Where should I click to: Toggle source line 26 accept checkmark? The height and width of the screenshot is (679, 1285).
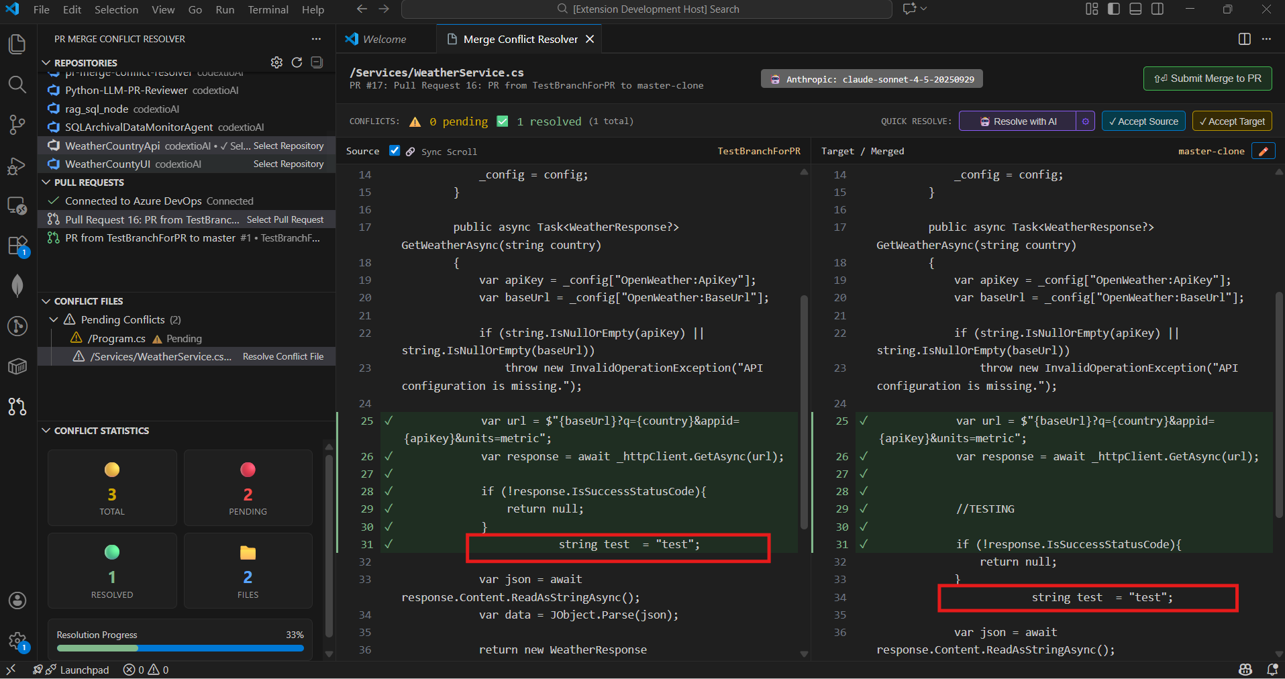point(389,456)
